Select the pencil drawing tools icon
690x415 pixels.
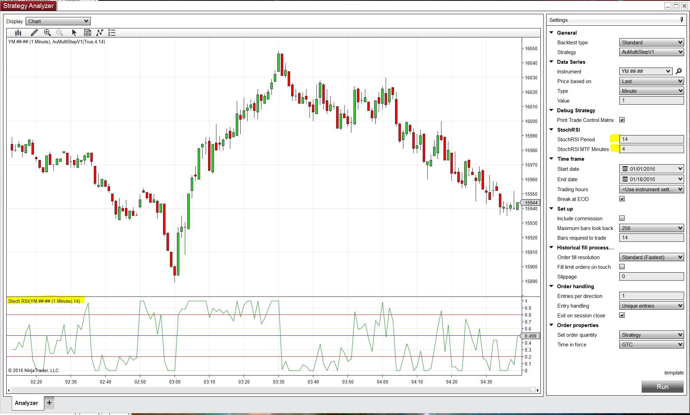(x=34, y=33)
